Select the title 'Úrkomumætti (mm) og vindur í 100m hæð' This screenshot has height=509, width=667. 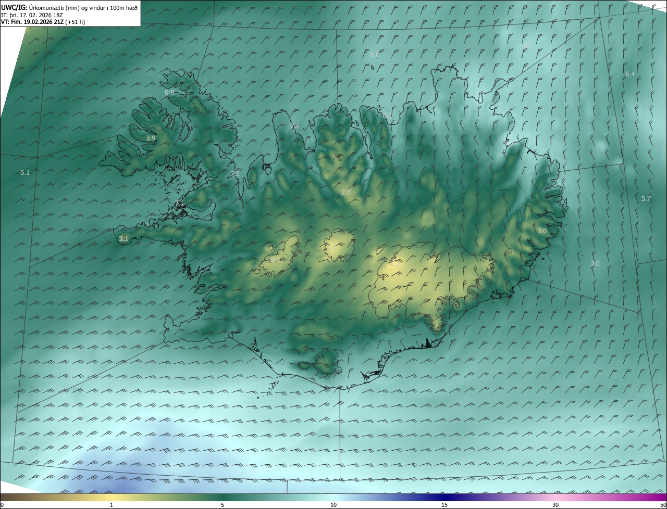point(83,7)
